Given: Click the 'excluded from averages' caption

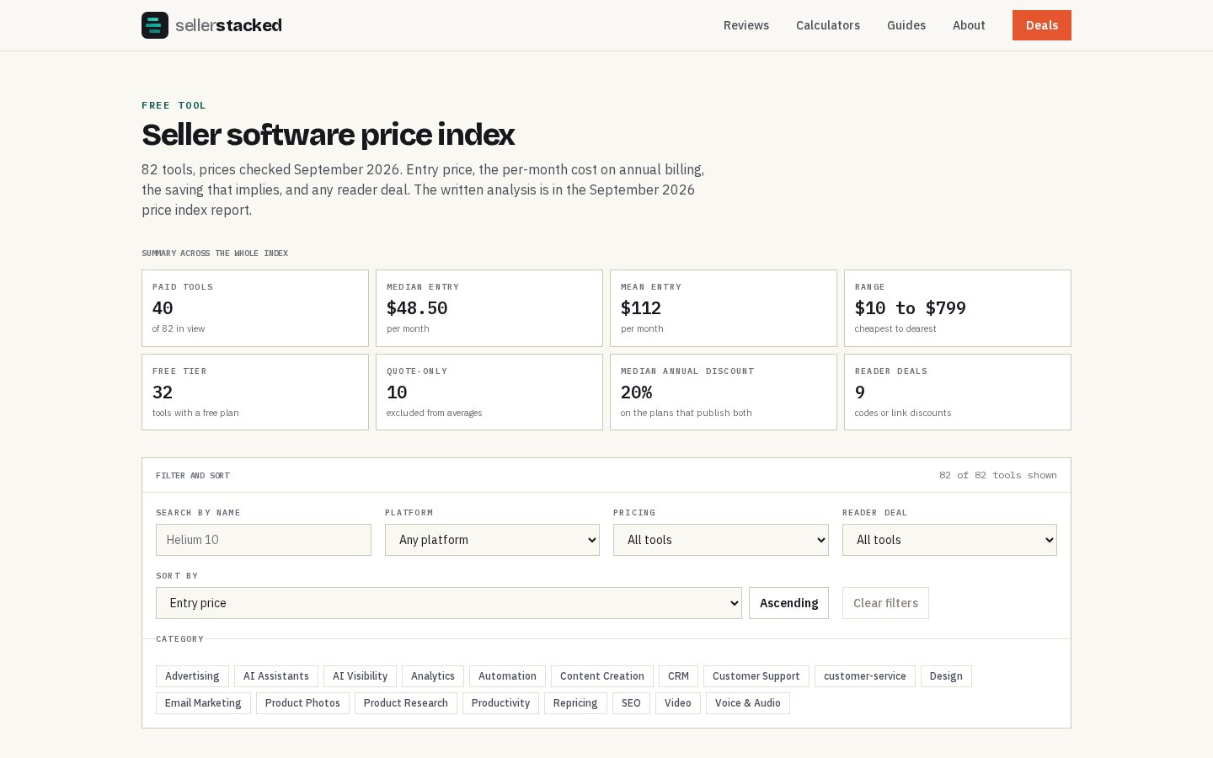Looking at the screenshot, I should 435,413.
